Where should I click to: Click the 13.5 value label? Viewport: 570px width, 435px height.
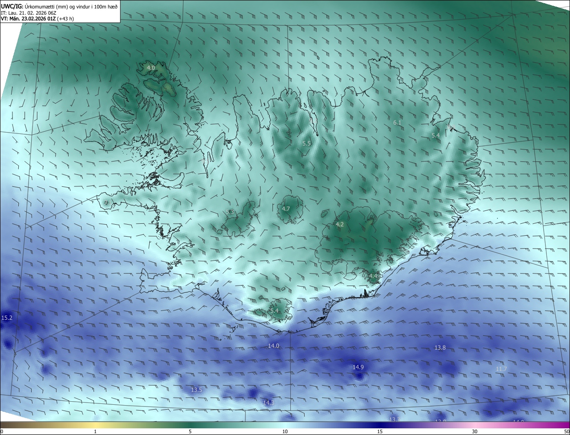(x=196, y=390)
